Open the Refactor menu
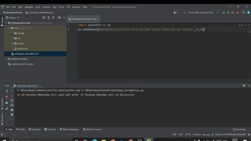The width and height of the screenshot is (251, 141). [x=46, y=7]
